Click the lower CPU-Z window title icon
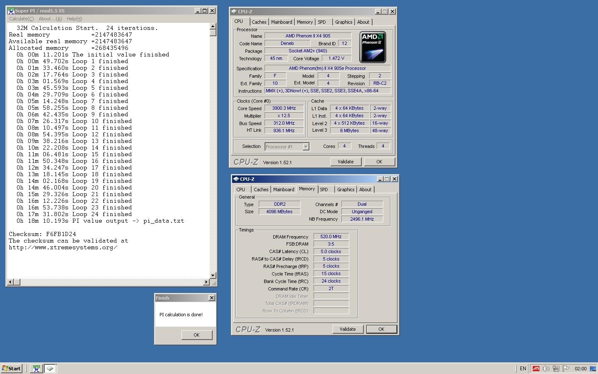Viewport: 598px width, 374px height. 236,179
